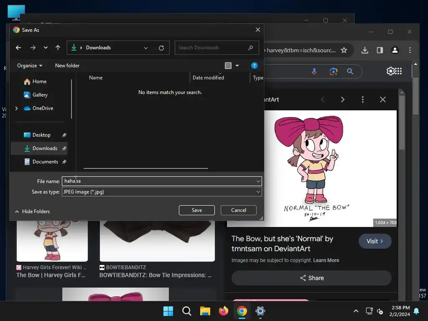Screen dimensions: 428x321
Task: Create a New folder
Action: coord(67,66)
